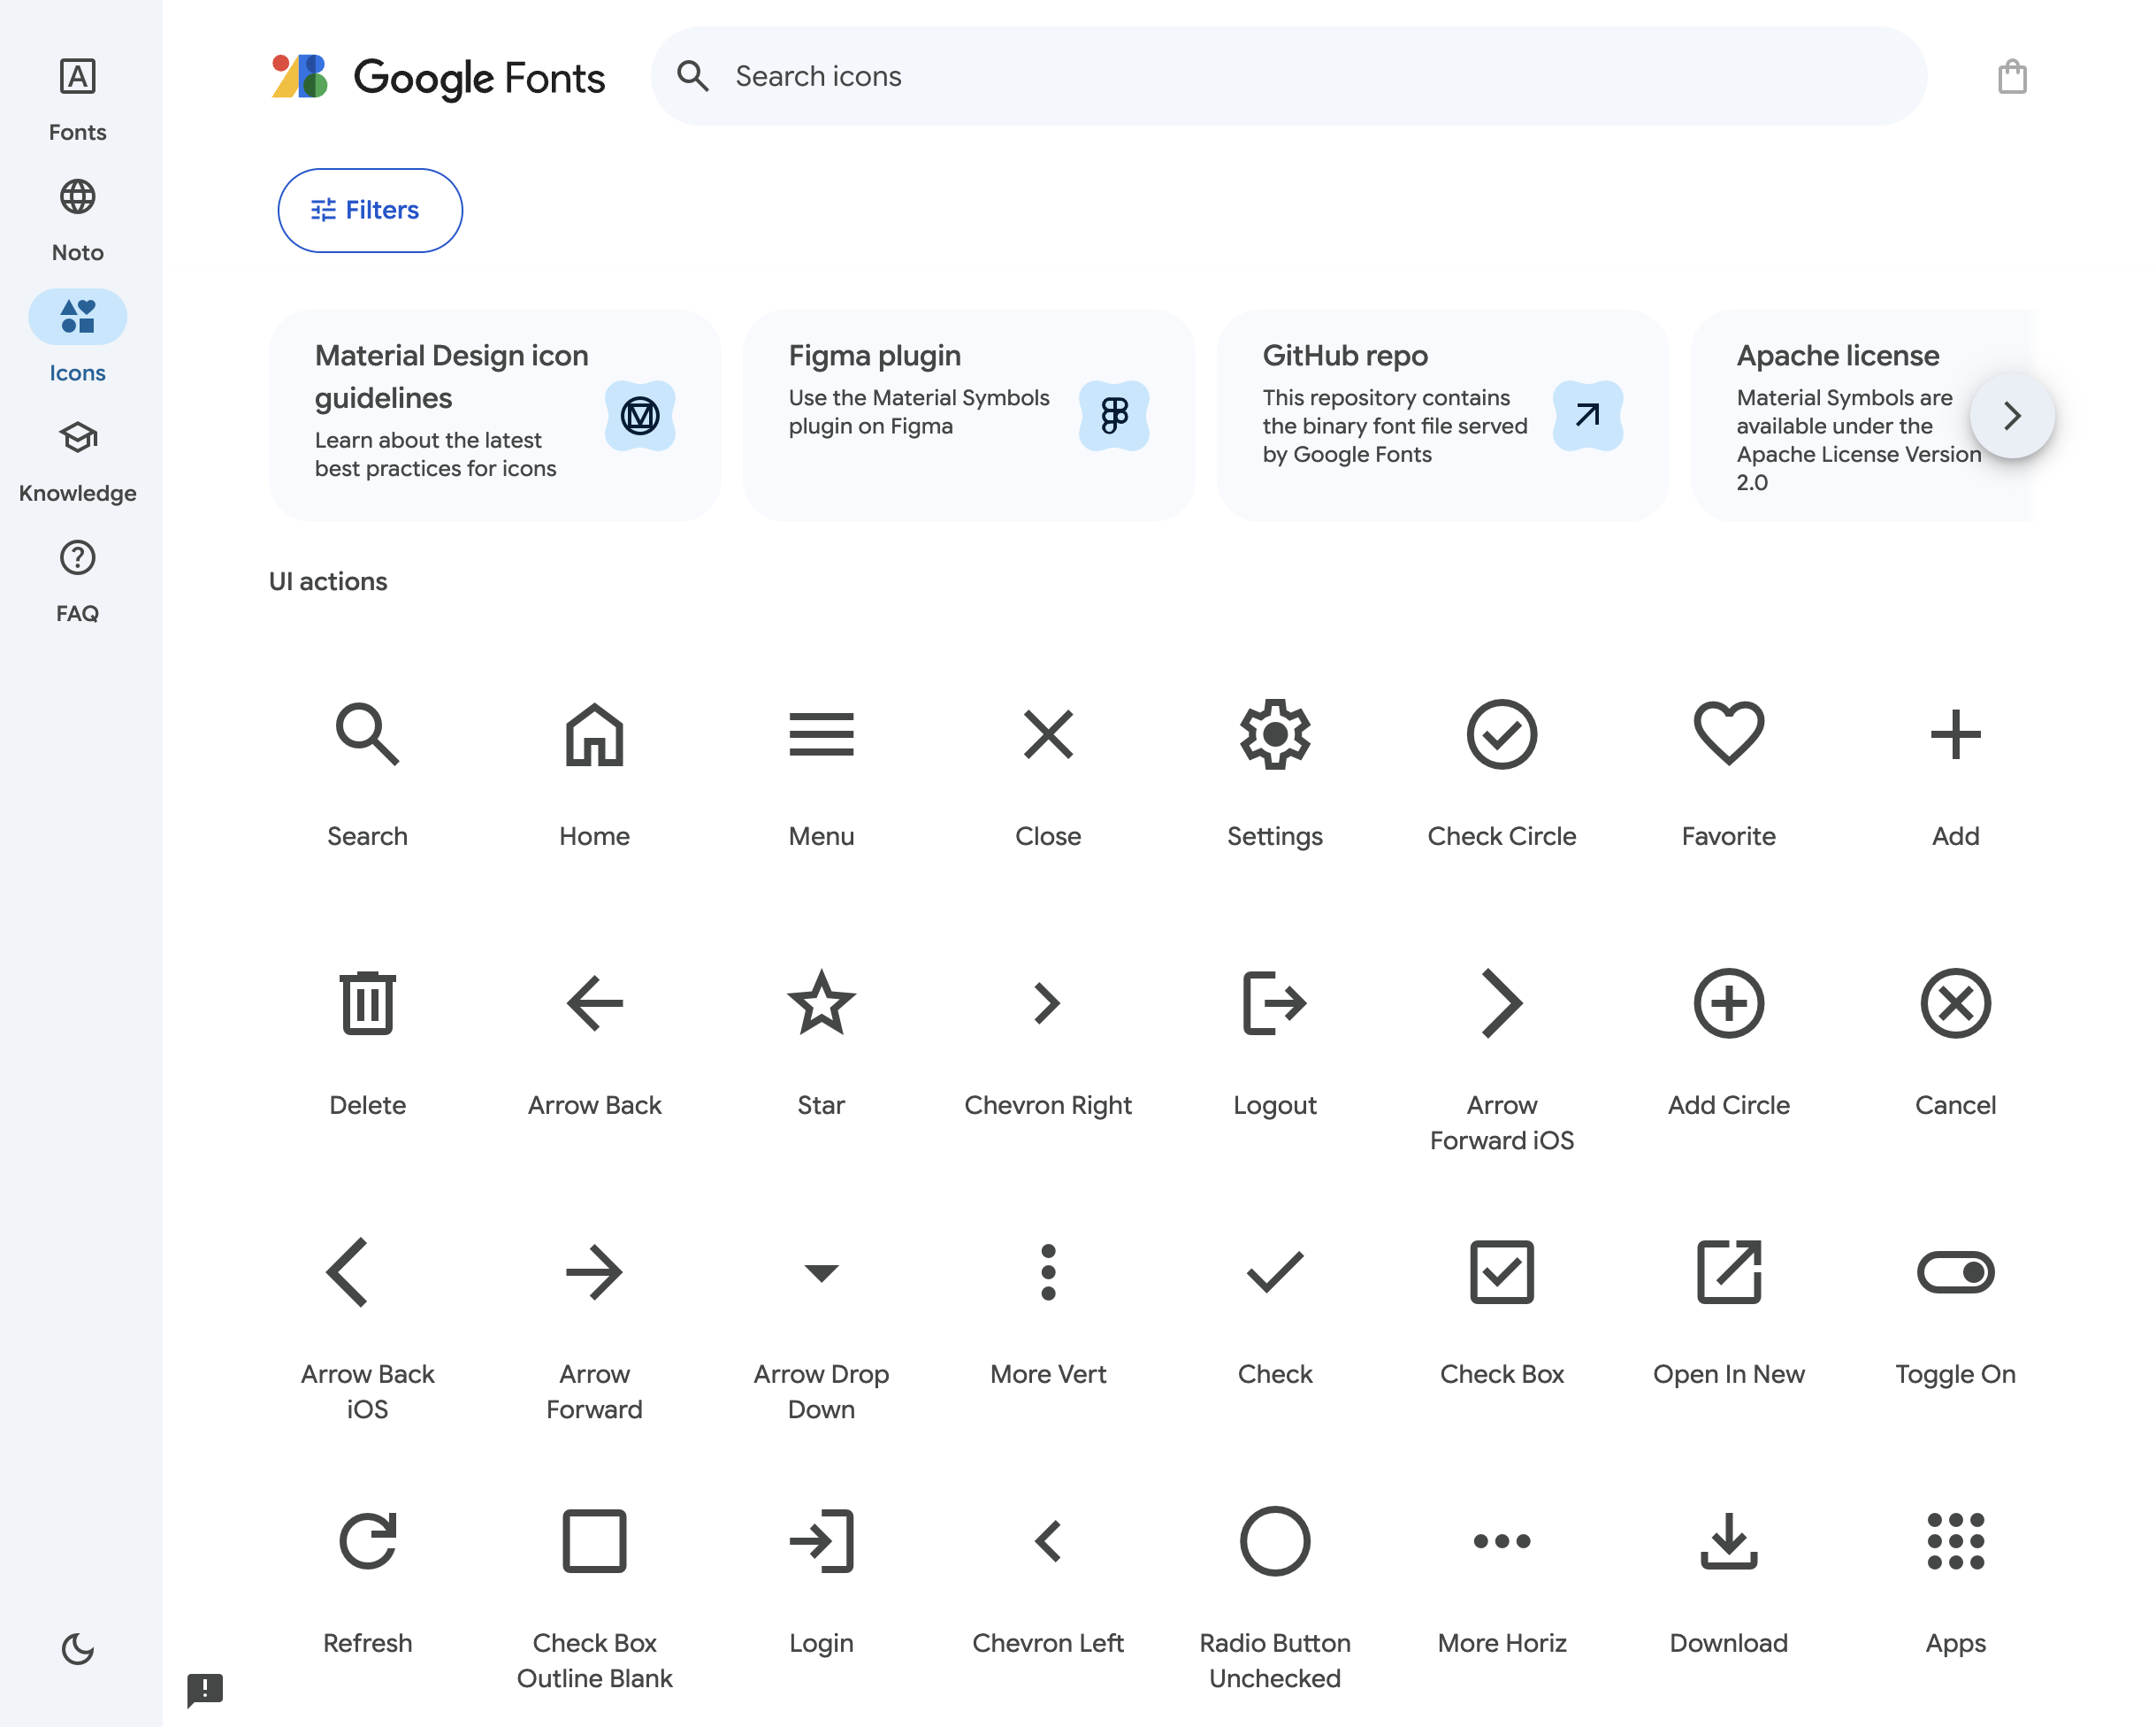
Task: Select the Refresh icon
Action: coord(367,1541)
